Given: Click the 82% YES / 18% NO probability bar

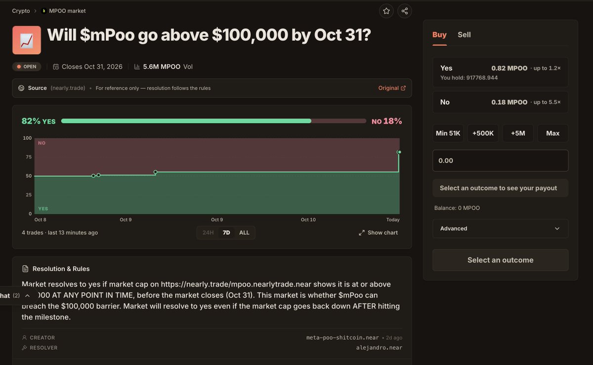Looking at the screenshot, I should click(x=213, y=121).
